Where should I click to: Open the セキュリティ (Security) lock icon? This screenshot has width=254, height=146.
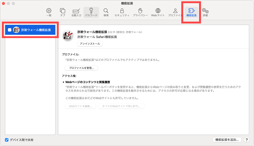122,12
